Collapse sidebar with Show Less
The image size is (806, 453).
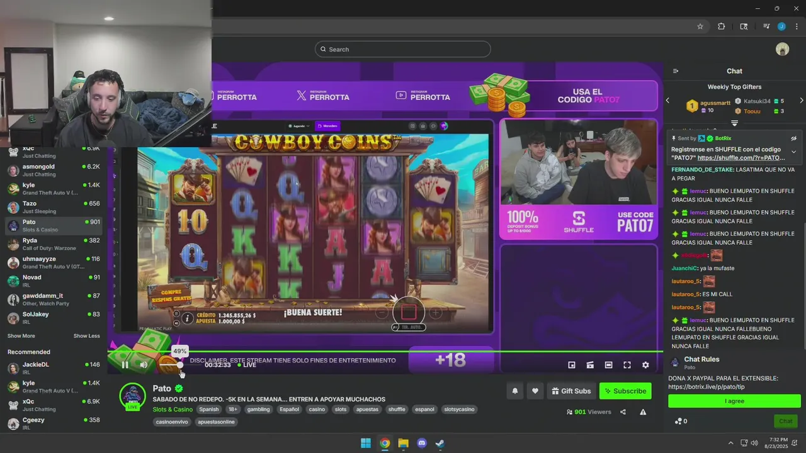[x=86, y=336]
